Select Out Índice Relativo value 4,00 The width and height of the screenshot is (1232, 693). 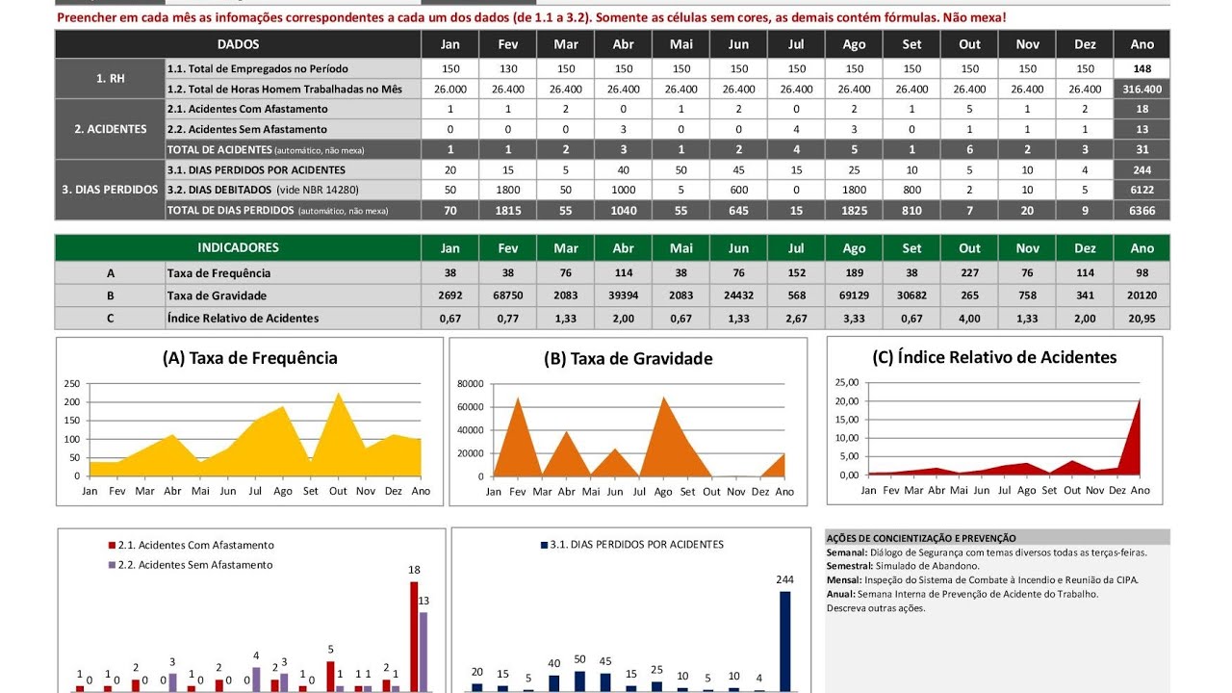[970, 318]
